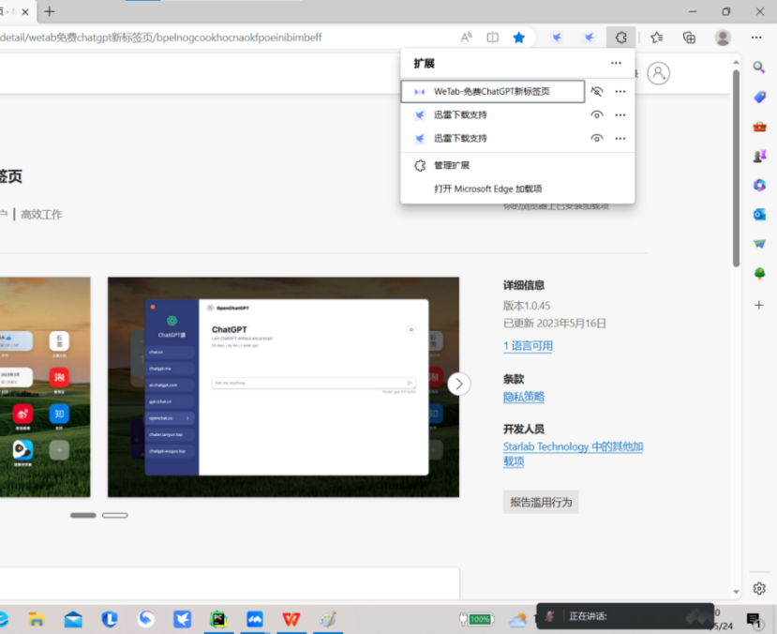Open Edge Settings and more menu
Viewport: 777px width, 634px height.
pos(756,38)
